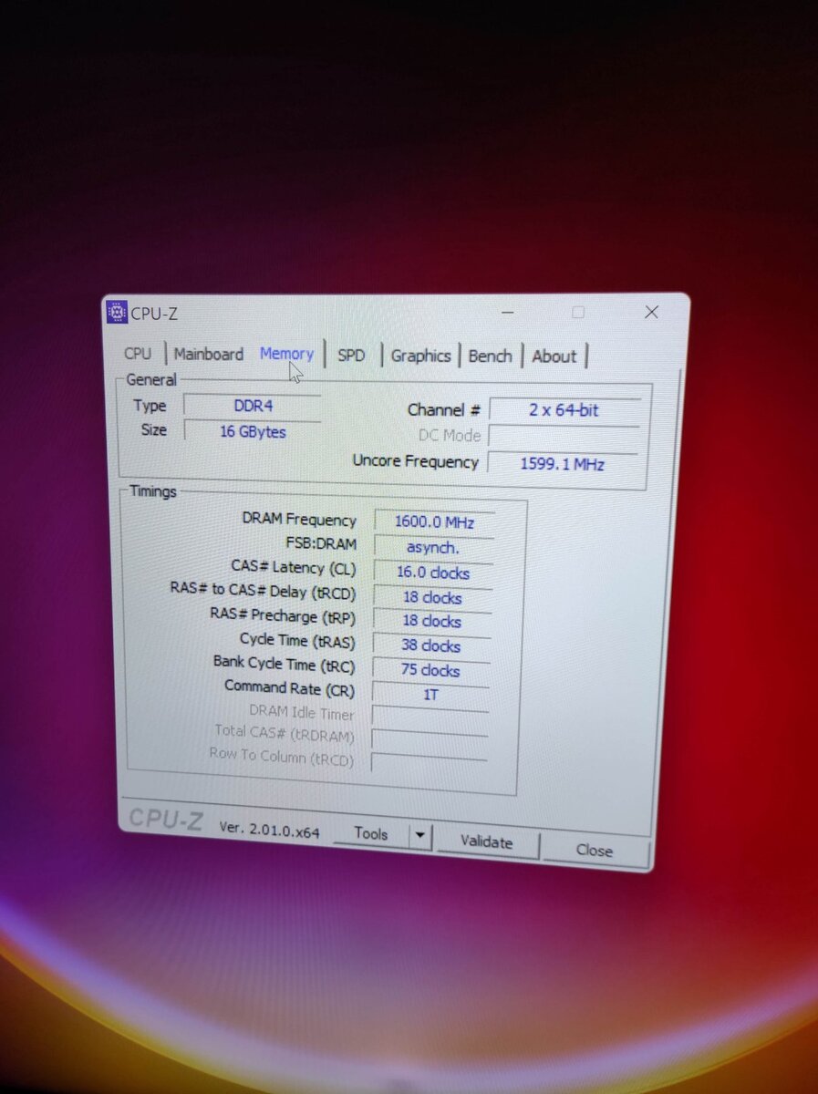Screen dimensions: 818x1094
Task: Click the CAS# Latency (CL) label
Action: (294, 567)
